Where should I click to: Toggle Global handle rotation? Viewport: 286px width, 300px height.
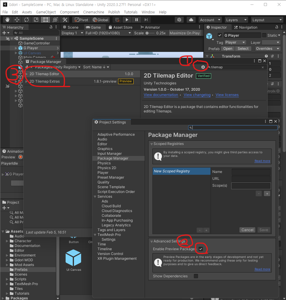pos(101,20)
